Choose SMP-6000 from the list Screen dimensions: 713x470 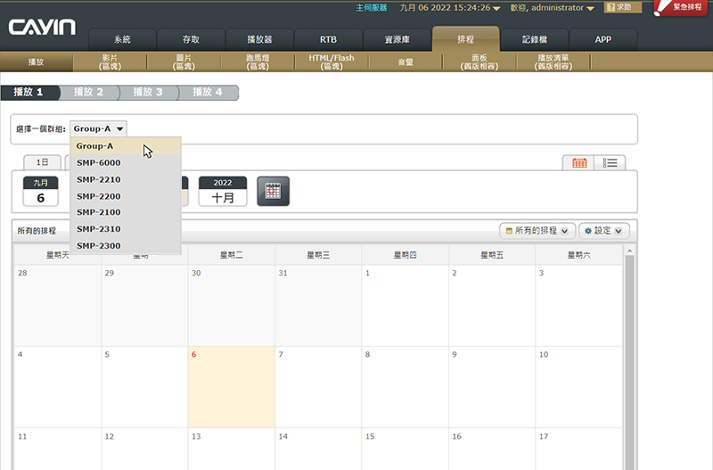pyautogui.click(x=126, y=163)
